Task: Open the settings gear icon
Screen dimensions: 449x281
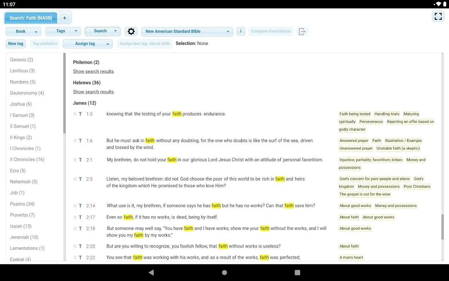Action: [x=131, y=31]
